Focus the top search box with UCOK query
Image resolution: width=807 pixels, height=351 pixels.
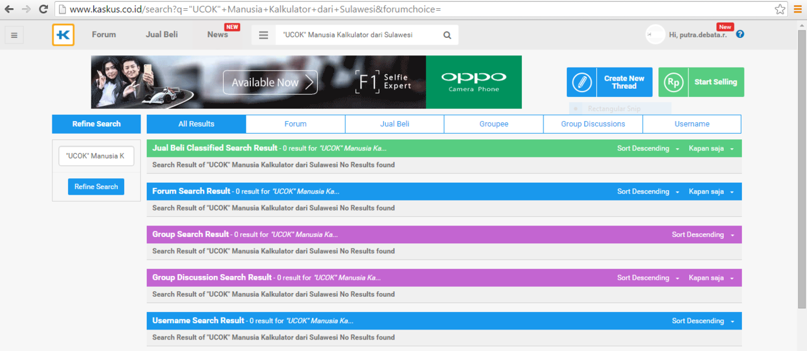coord(357,35)
